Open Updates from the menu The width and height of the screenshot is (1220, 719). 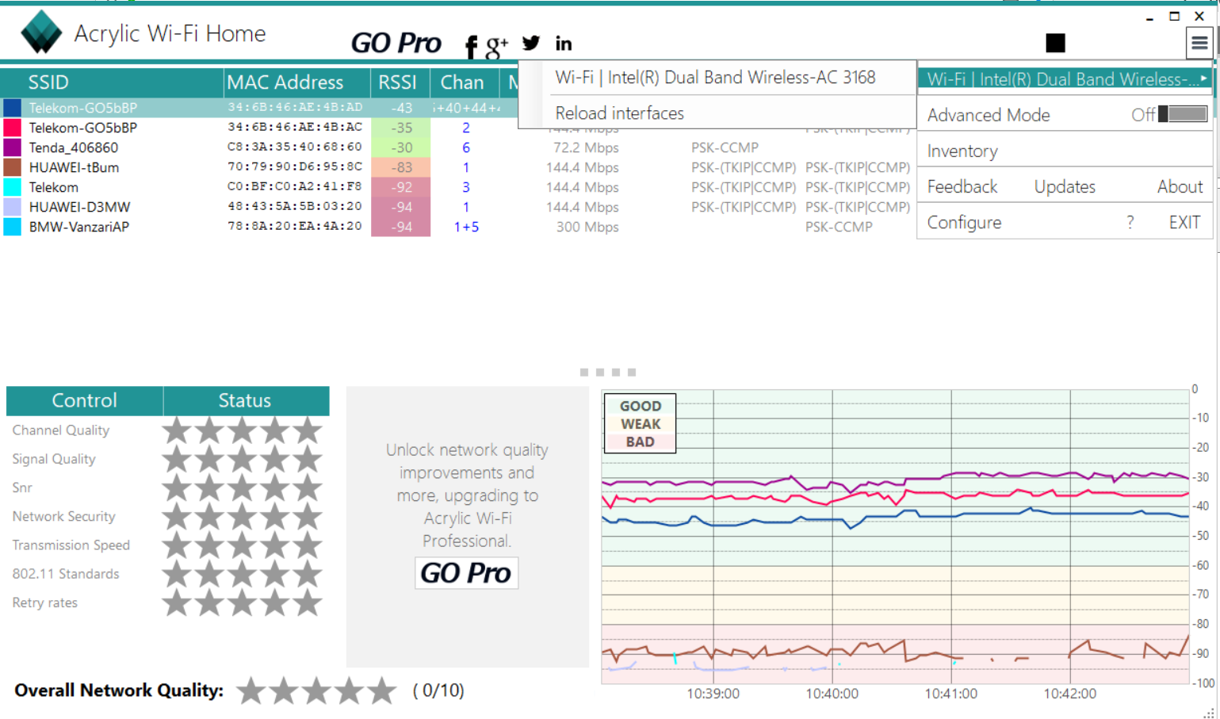pos(1065,186)
